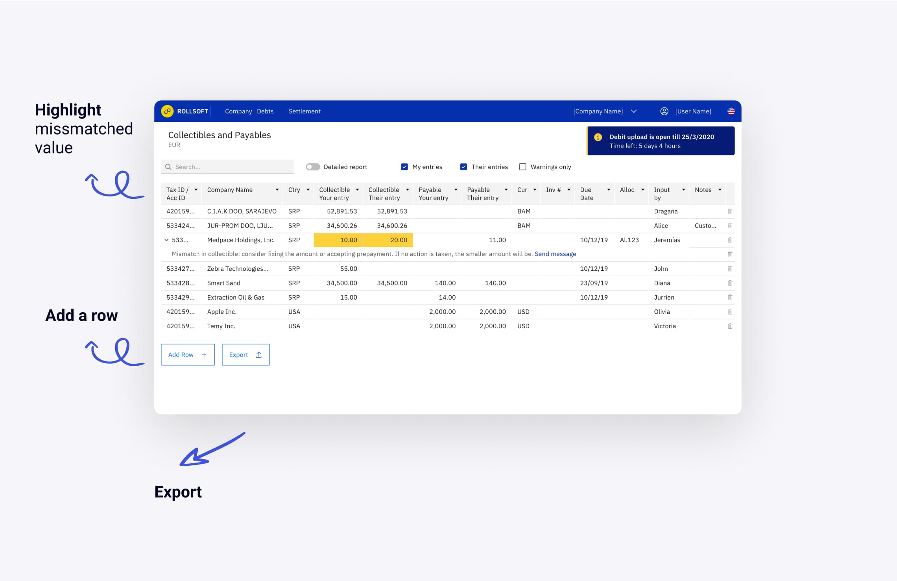The width and height of the screenshot is (897, 581).
Task: Delete the C.I.A.K DOO, SARAJEVO row
Action: coord(730,211)
